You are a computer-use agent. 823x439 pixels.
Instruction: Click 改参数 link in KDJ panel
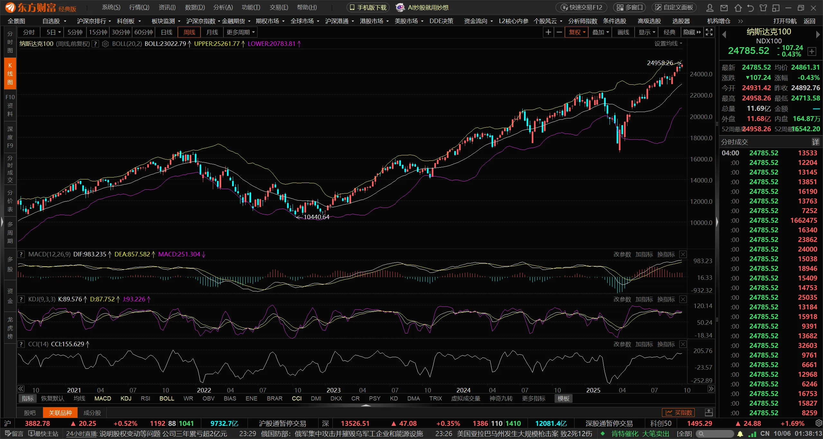(x=622, y=299)
